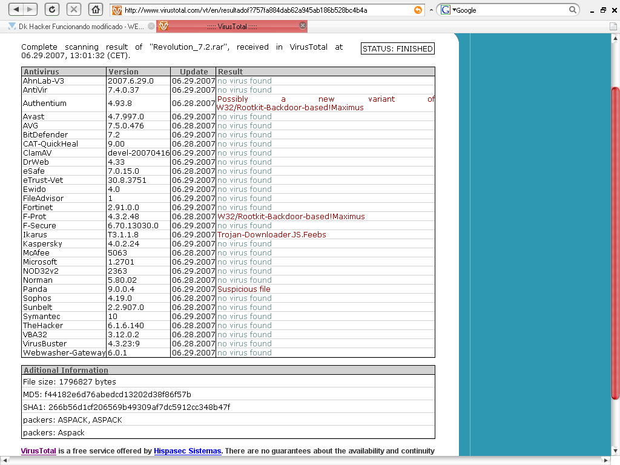Screen dimensions: 620x465
Task: Switch to Dk Hacker Funcionando modificado tab
Action: [81, 27]
